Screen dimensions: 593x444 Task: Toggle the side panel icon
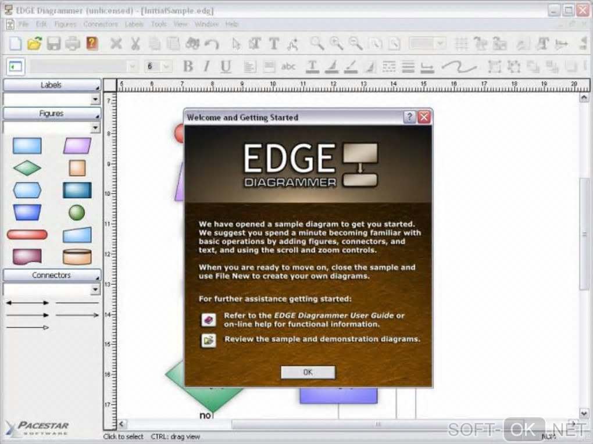16,67
